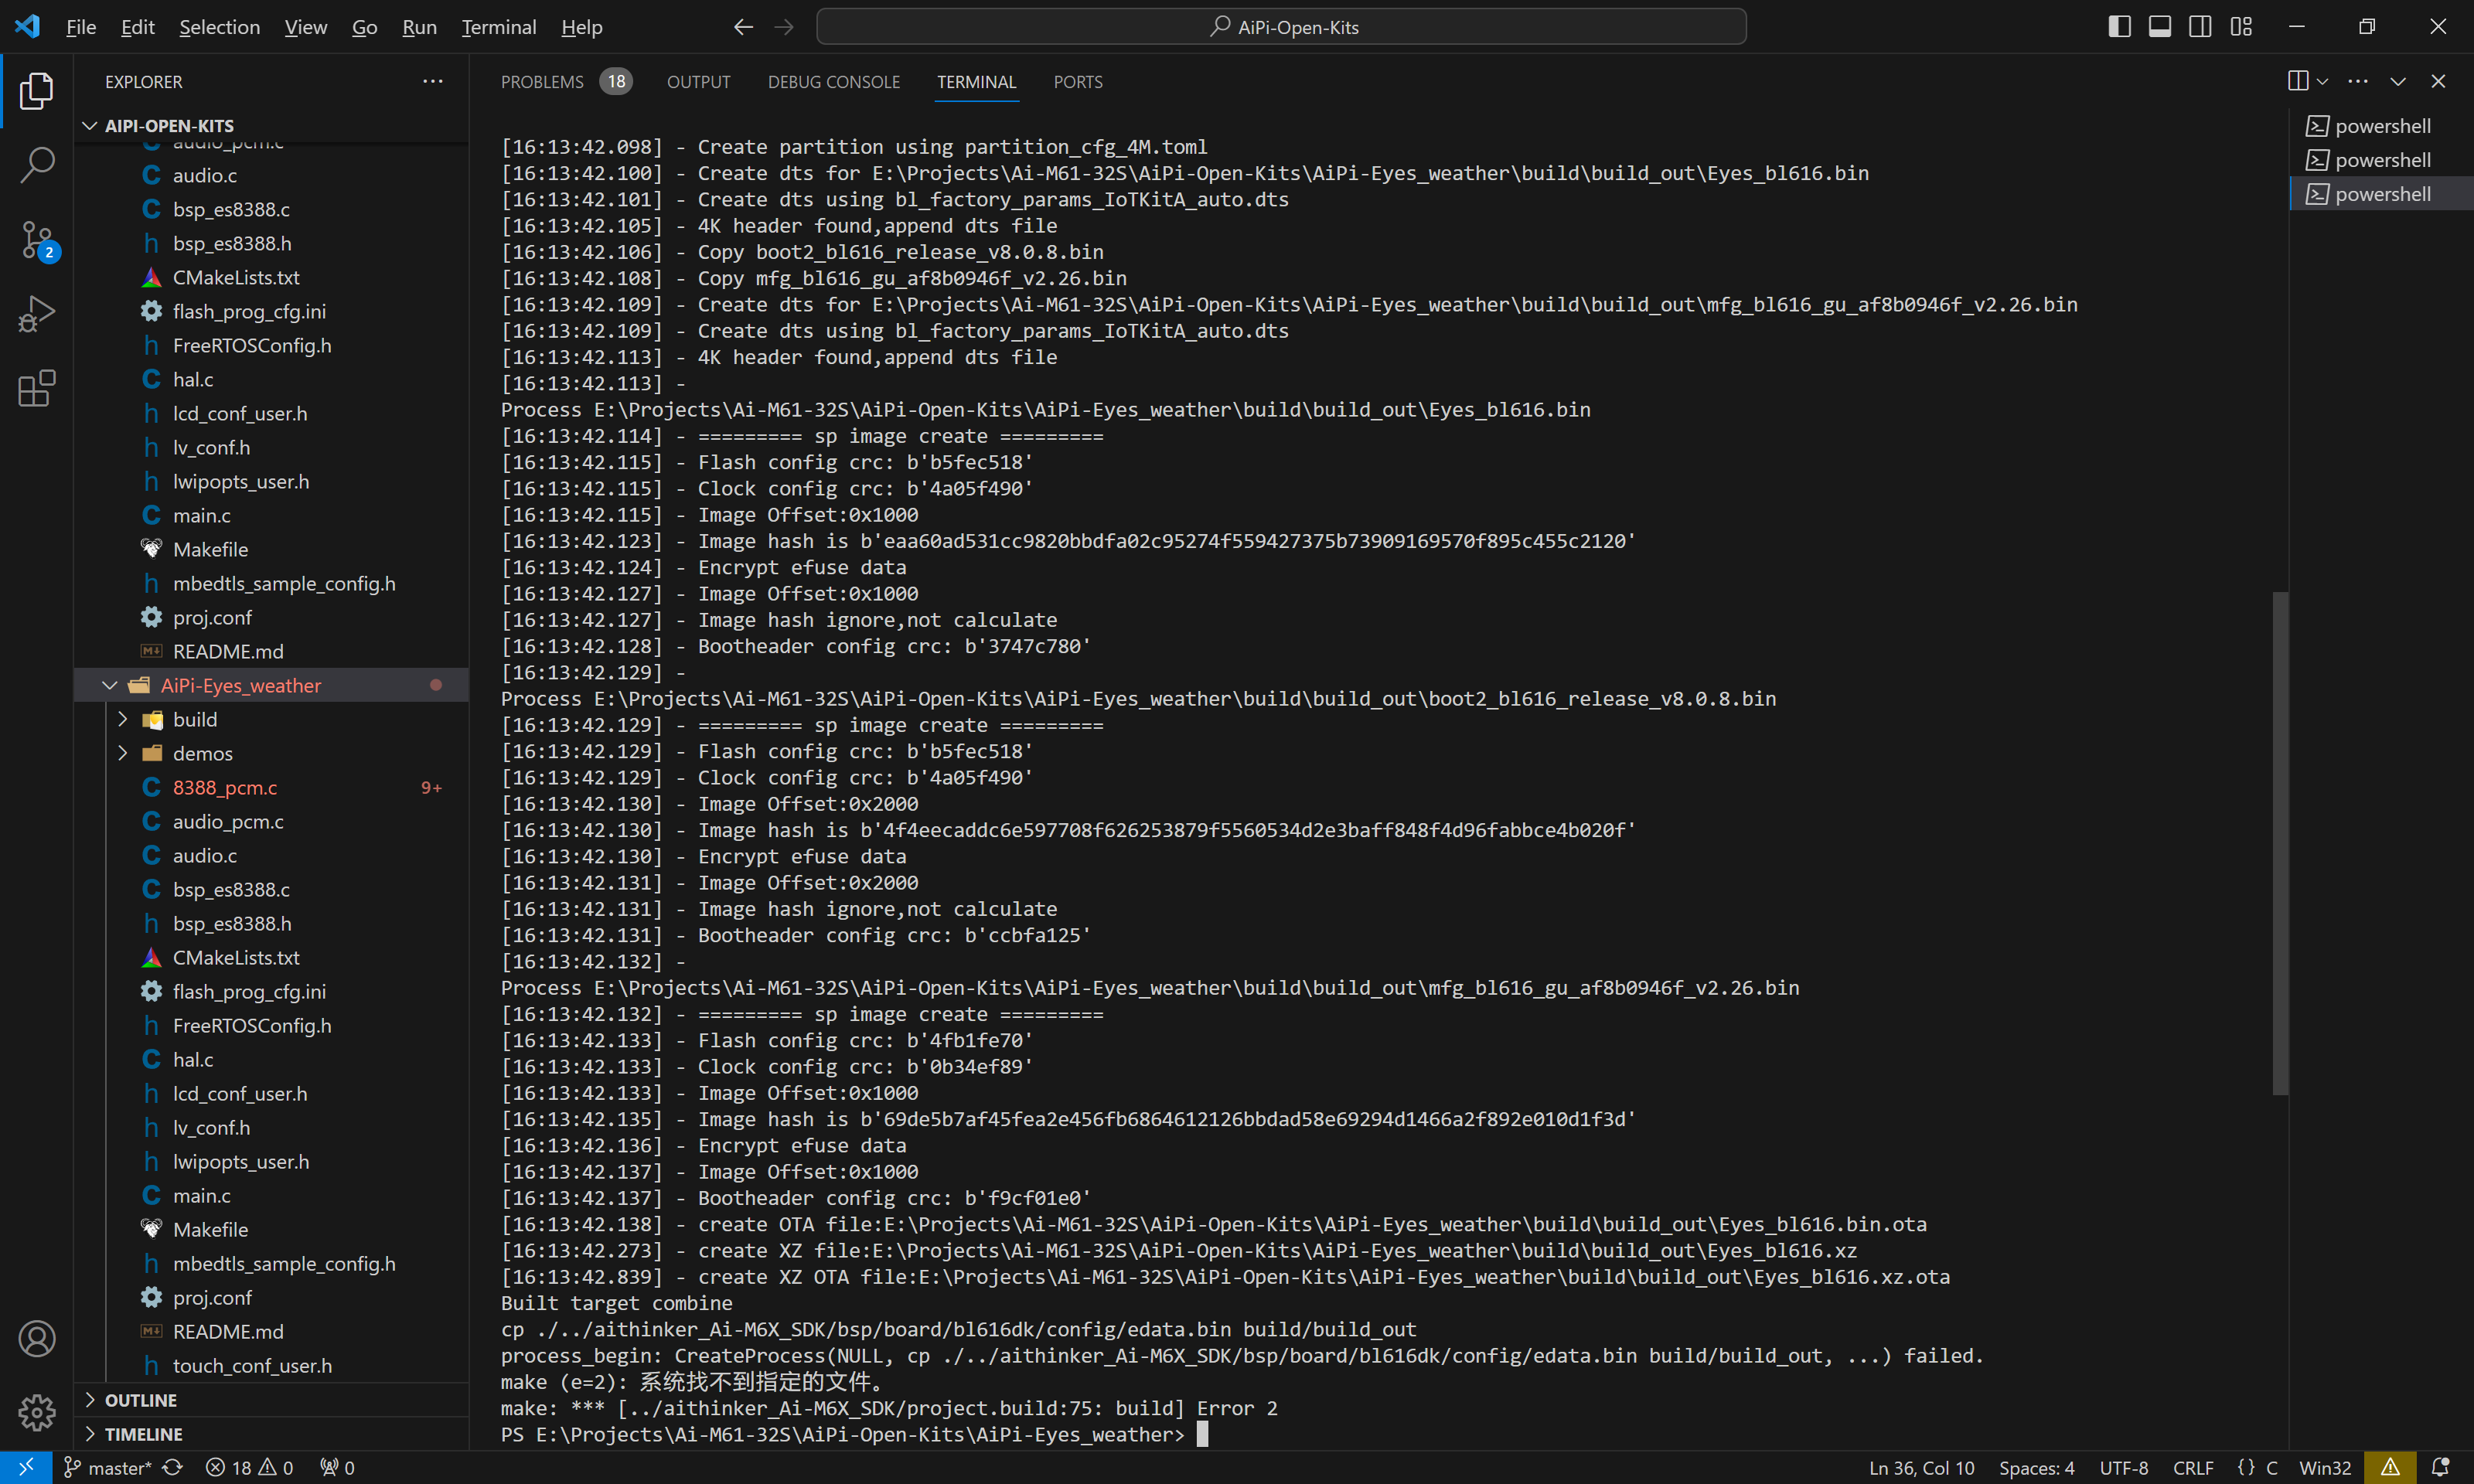Image resolution: width=2474 pixels, height=1484 pixels.
Task: Open the Accounts icon
Action: [x=37, y=1338]
